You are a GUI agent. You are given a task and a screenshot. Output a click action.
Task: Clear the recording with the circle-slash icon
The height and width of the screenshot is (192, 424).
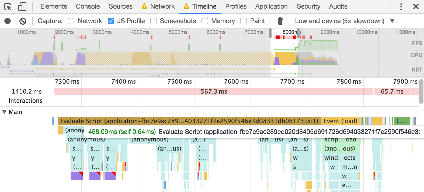click(x=23, y=21)
